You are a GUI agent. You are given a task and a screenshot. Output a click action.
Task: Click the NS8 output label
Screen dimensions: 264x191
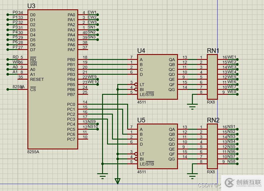coord(231,161)
